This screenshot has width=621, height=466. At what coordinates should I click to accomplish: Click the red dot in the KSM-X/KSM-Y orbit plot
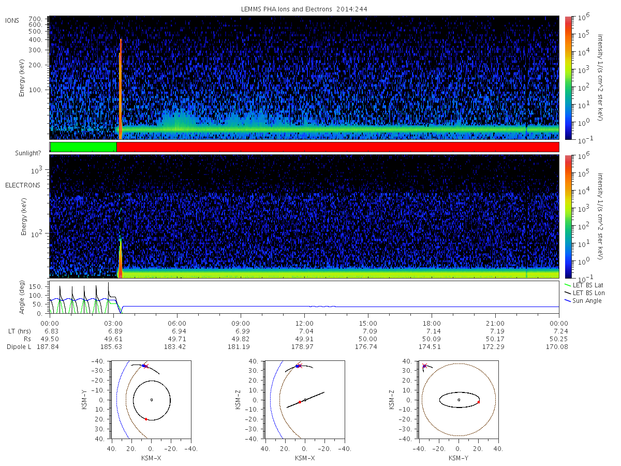(146, 419)
